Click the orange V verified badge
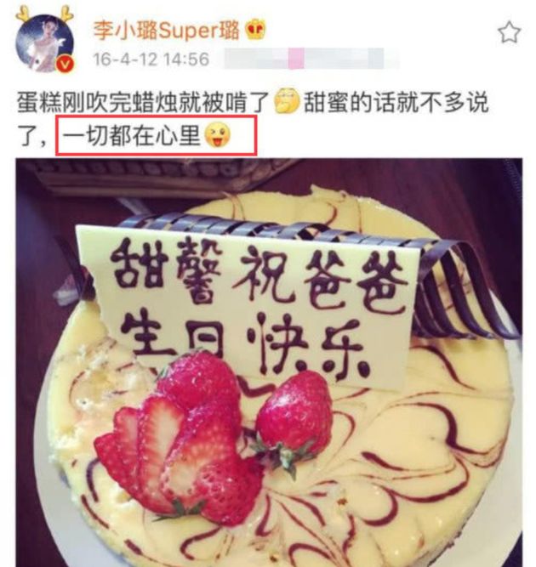The width and height of the screenshot is (536, 567). (x=66, y=65)
